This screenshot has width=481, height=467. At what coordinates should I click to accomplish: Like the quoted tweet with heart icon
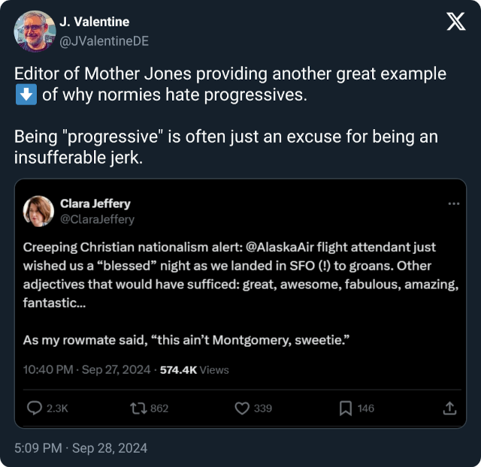(242, 408)
